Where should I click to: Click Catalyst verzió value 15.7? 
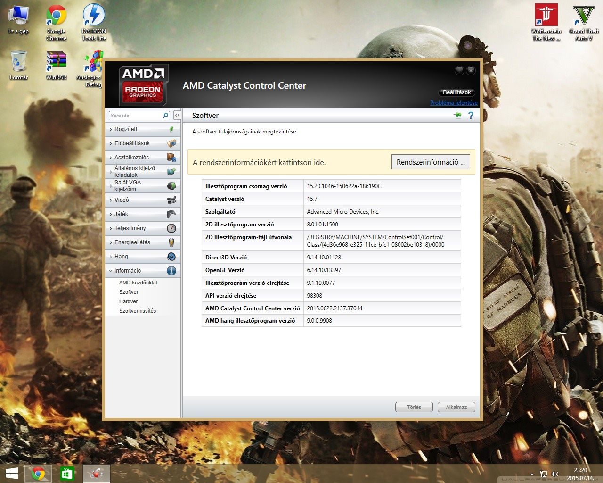coord(312,199)
